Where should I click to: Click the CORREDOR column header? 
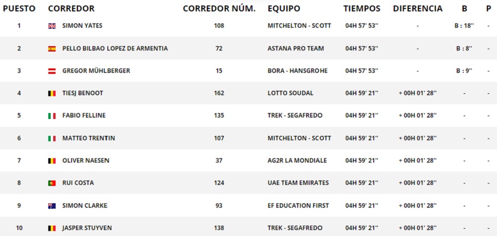pos(71,8)
